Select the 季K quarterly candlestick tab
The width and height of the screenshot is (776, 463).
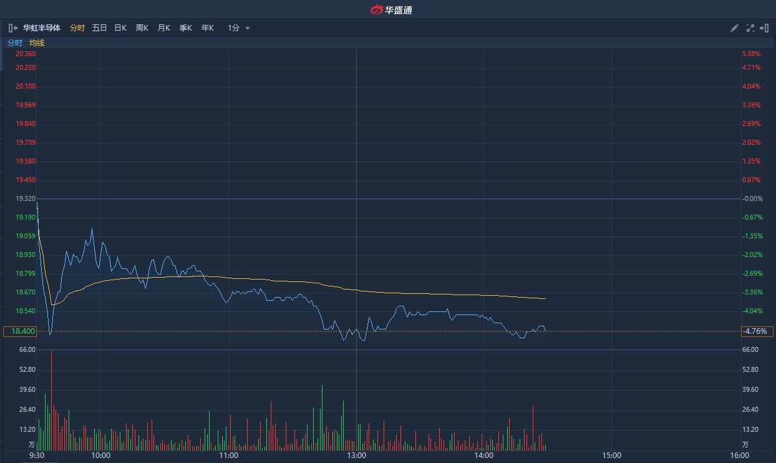tap(186, 28)
